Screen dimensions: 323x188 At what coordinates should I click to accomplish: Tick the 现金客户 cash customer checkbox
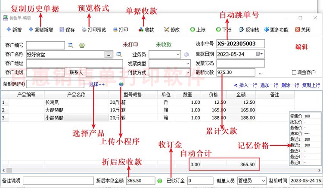click(295, 72)
